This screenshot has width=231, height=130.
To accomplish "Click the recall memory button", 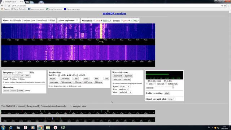I will point(6,91).
